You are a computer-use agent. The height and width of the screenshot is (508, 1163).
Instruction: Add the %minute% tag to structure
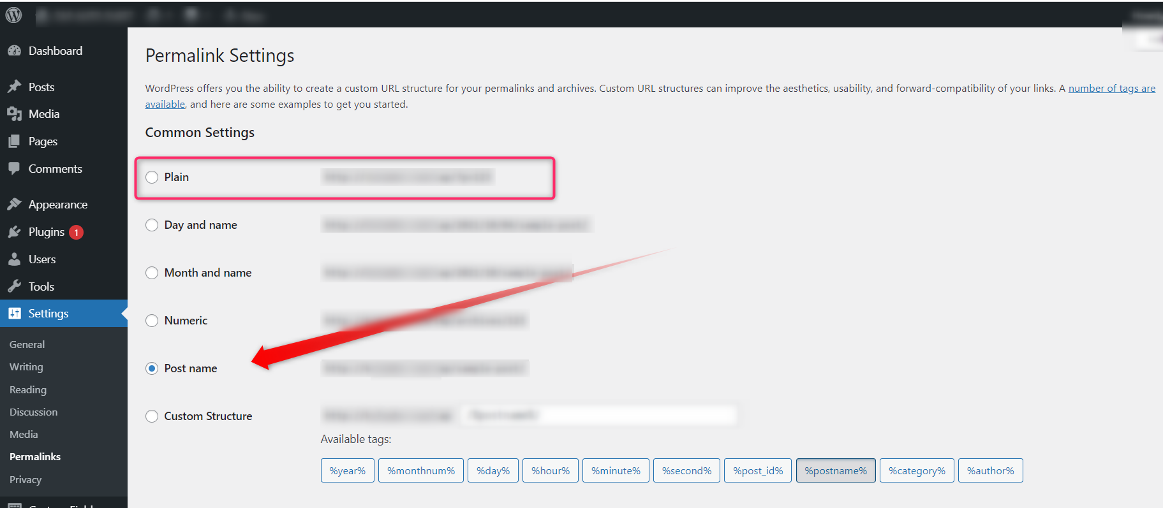616,470
